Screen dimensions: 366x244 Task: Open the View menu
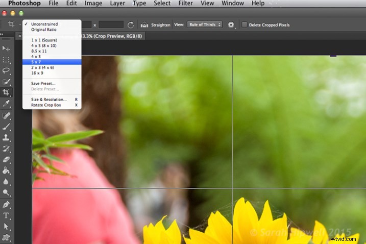[207, 3]
